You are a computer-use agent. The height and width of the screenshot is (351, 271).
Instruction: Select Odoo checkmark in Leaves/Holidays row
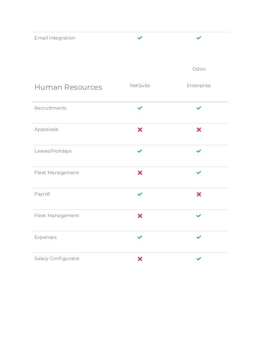point(199,151)
